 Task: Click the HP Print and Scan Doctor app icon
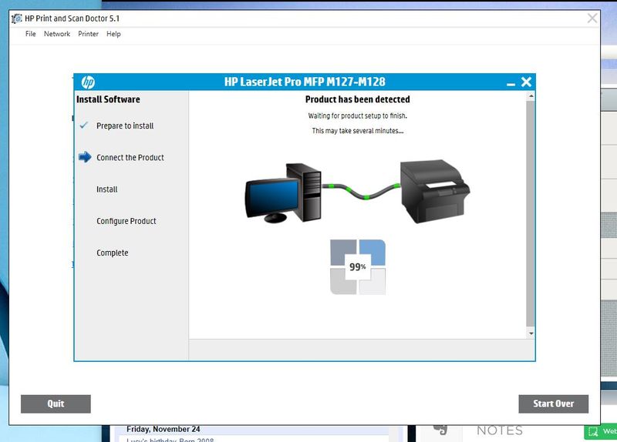pos(17,18)
